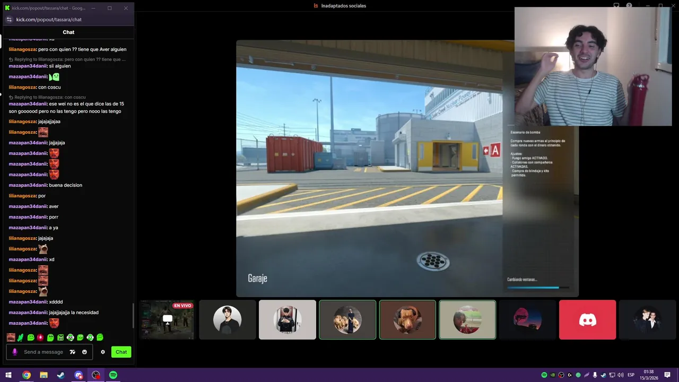Insert the red gem emote
Screen dimensions: 679x382
40,337
